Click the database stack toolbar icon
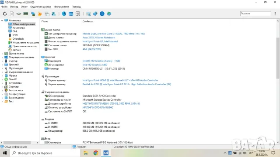The image size is (280, 157). point(71,14)
